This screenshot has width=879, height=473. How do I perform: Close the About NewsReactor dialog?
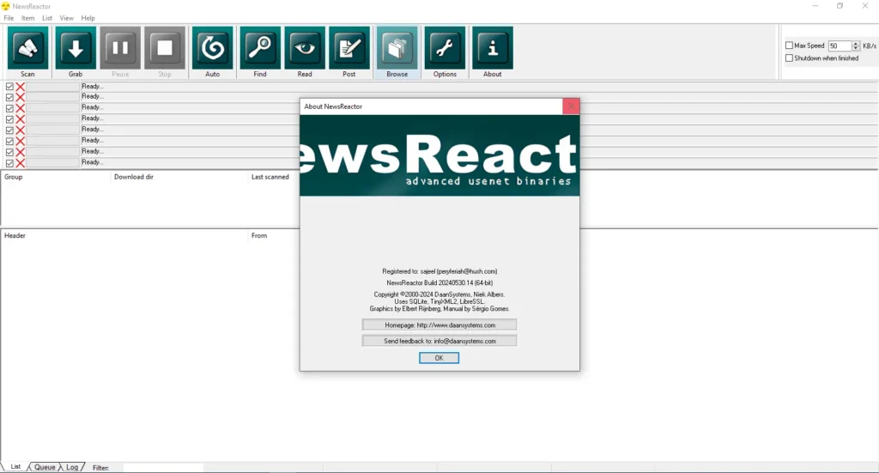click(x=571, y=106)
